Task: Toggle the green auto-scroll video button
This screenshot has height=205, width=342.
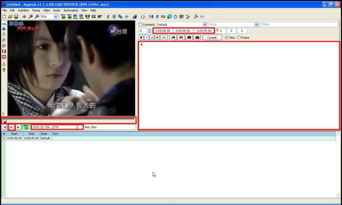Action: [26, 127]
